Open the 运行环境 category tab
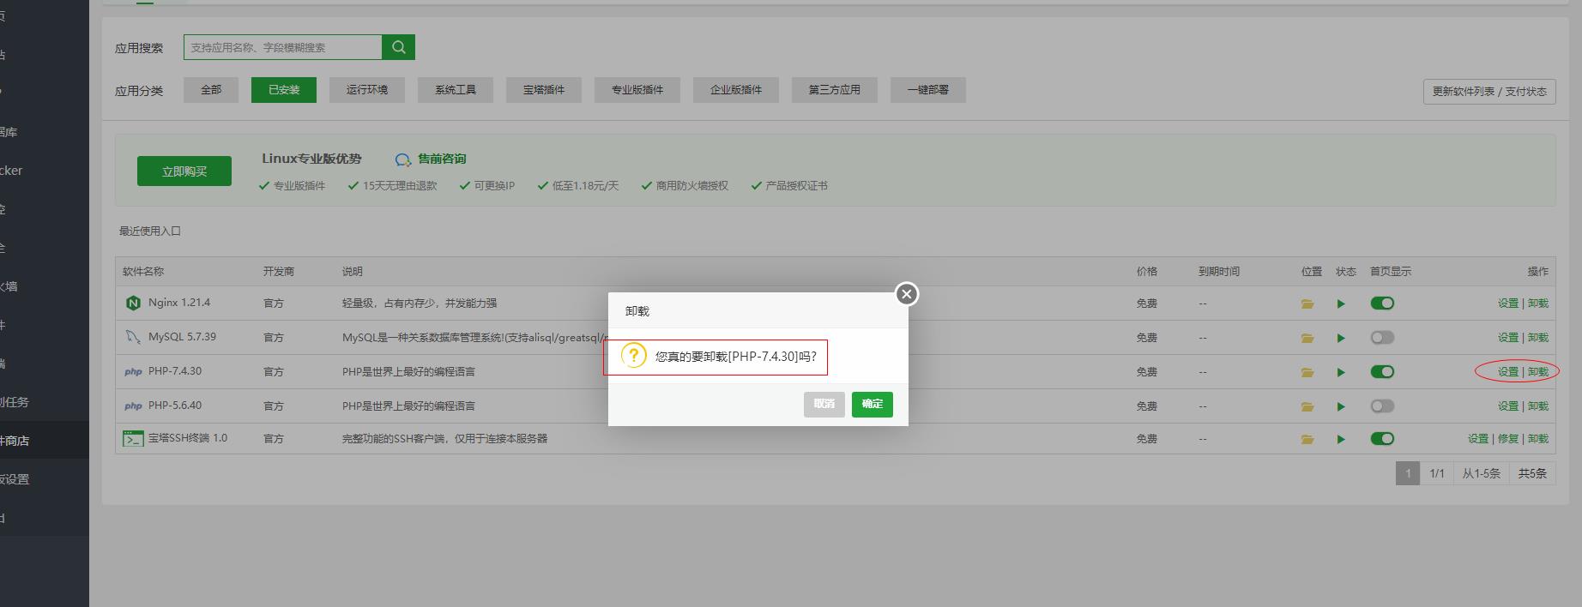Viewport: 1582px width, 607px height. pos(367,90)
